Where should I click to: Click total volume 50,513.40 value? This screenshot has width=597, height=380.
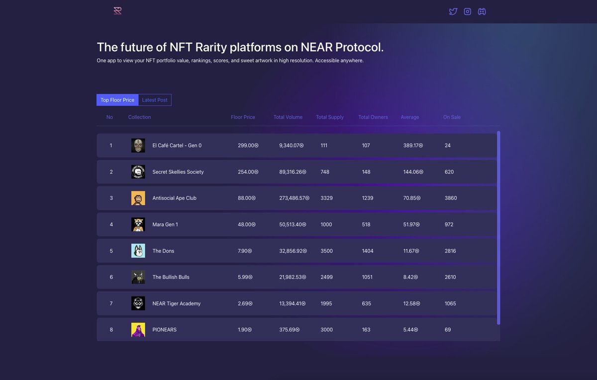(x=293, y=224)
